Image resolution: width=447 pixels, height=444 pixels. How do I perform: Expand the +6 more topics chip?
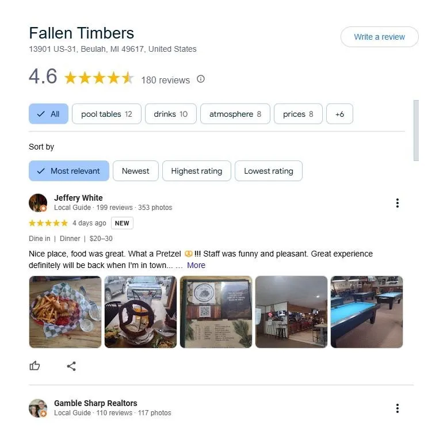[339, 114]
